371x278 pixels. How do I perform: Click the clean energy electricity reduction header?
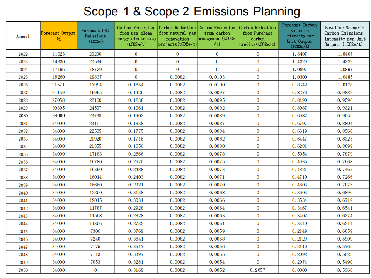tap(136, 36)
